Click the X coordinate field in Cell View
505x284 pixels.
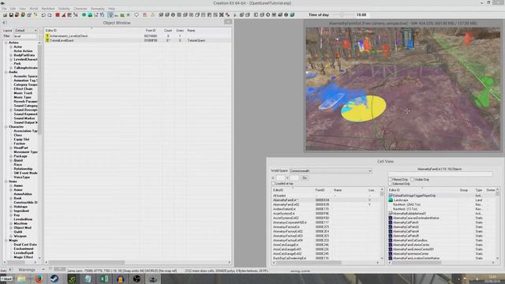tap(281, 177)
